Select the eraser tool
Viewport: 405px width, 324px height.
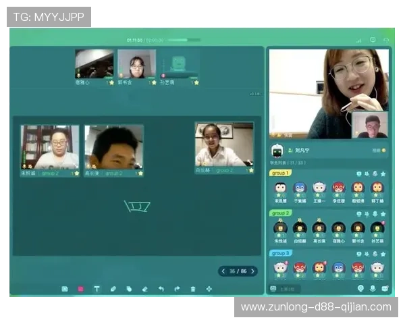(x=144, y=289)
